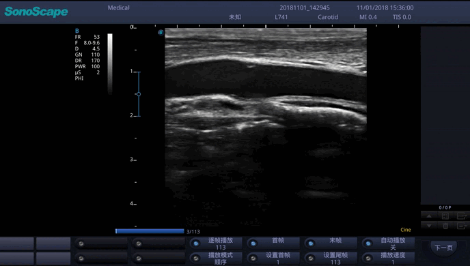Click the up arrow in clipboard panel

click(429, 216)
